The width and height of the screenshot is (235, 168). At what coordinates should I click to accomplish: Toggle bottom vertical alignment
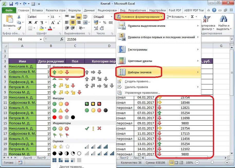(79, 17)
